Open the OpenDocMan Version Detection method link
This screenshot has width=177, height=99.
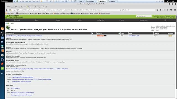coord(32,79)
